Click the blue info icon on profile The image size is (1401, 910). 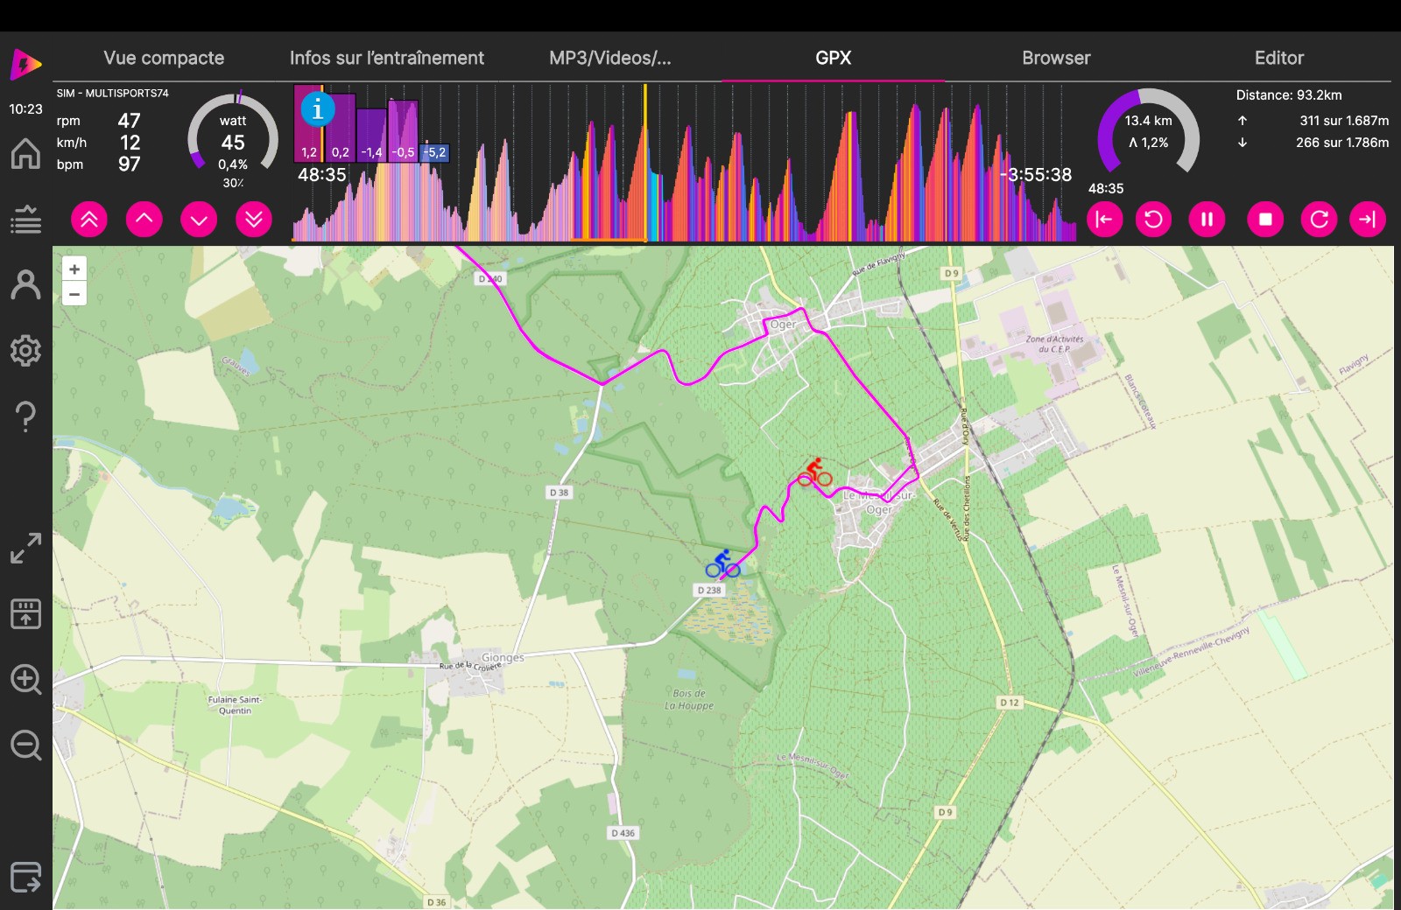(317, 110)
